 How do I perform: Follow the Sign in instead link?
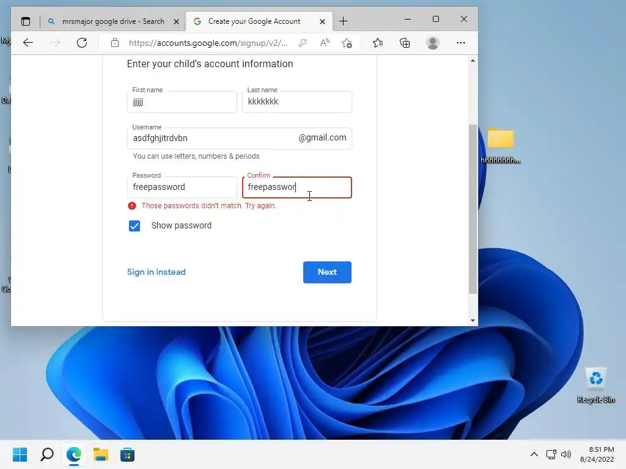pyautogui.click(x=156, y=272)
